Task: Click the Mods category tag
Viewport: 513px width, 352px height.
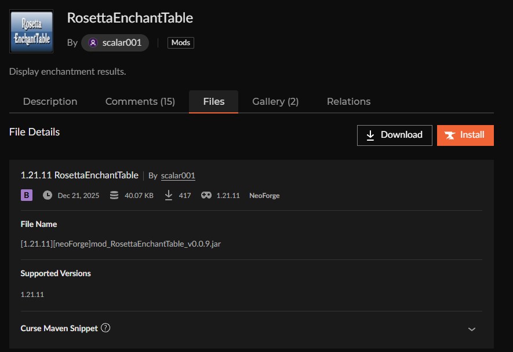Action: click(x=181, y=43)
